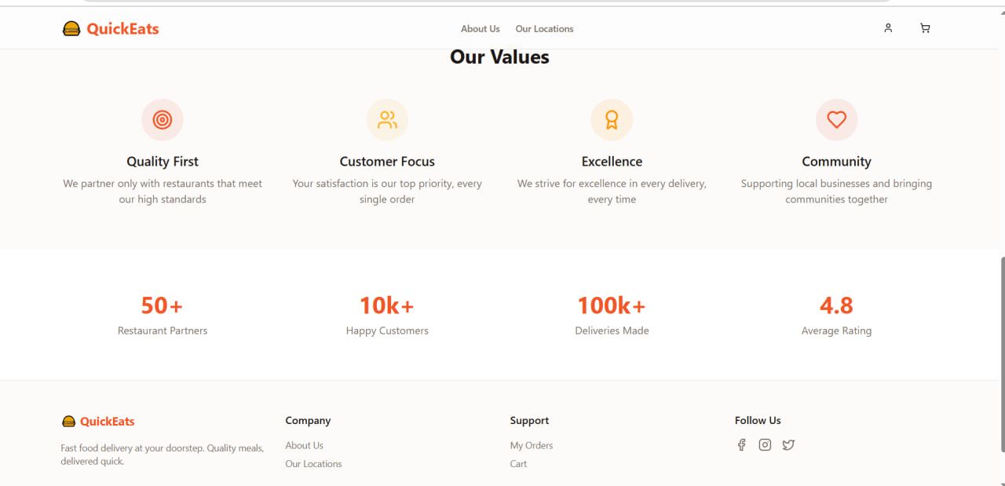The height and width of the screenshot is (486, 1005).
Task: Click the Community heart icon
Action: (x=836, y=119)
